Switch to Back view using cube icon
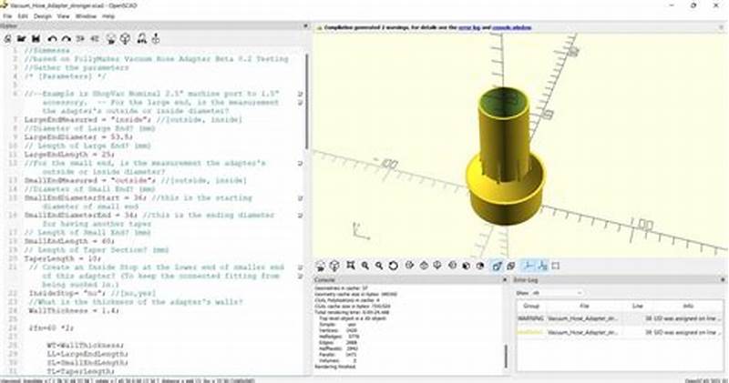Screen dimensions: 729x383 click(x=480, y=266)
